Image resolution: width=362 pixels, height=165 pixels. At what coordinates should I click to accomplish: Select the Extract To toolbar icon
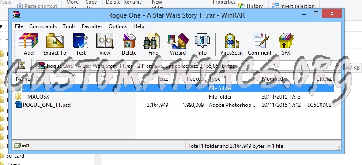pyautogui.click(x=55, y=44)
